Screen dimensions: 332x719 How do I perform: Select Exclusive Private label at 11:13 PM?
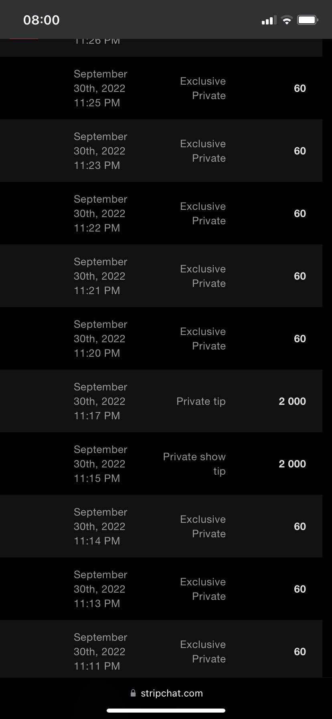click(203, 589)
